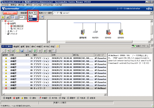Select event row number 86 ネットワーク
The height and width of the screenshot is (108, 154).
pyautogui.click(x=54, y=88)
